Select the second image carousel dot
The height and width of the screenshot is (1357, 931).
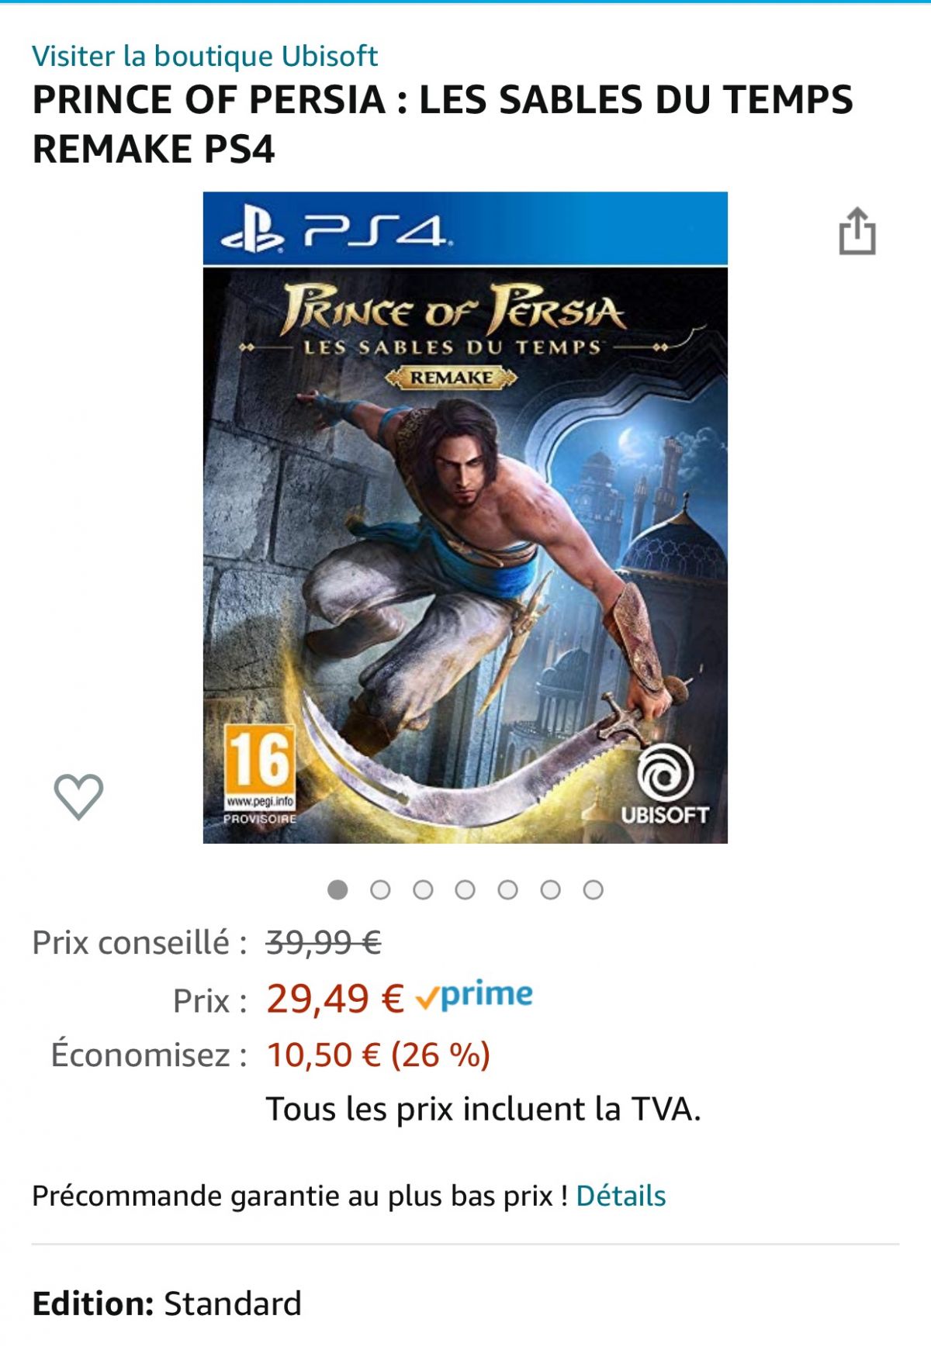point(380,889)
